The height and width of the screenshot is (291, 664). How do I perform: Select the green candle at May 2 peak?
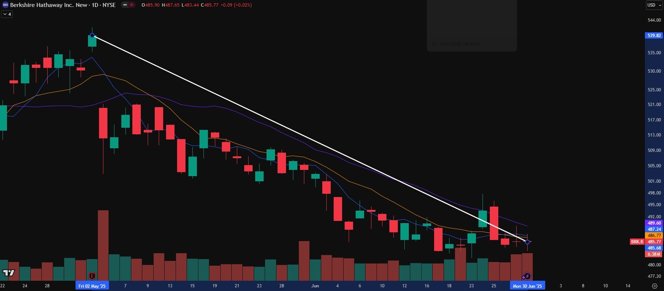[x=92, y=40]
